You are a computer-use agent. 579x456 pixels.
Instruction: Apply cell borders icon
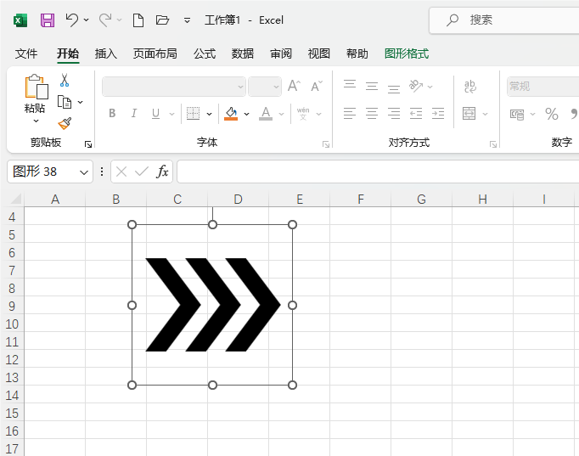pyautogui.click(x=193, y=113)
